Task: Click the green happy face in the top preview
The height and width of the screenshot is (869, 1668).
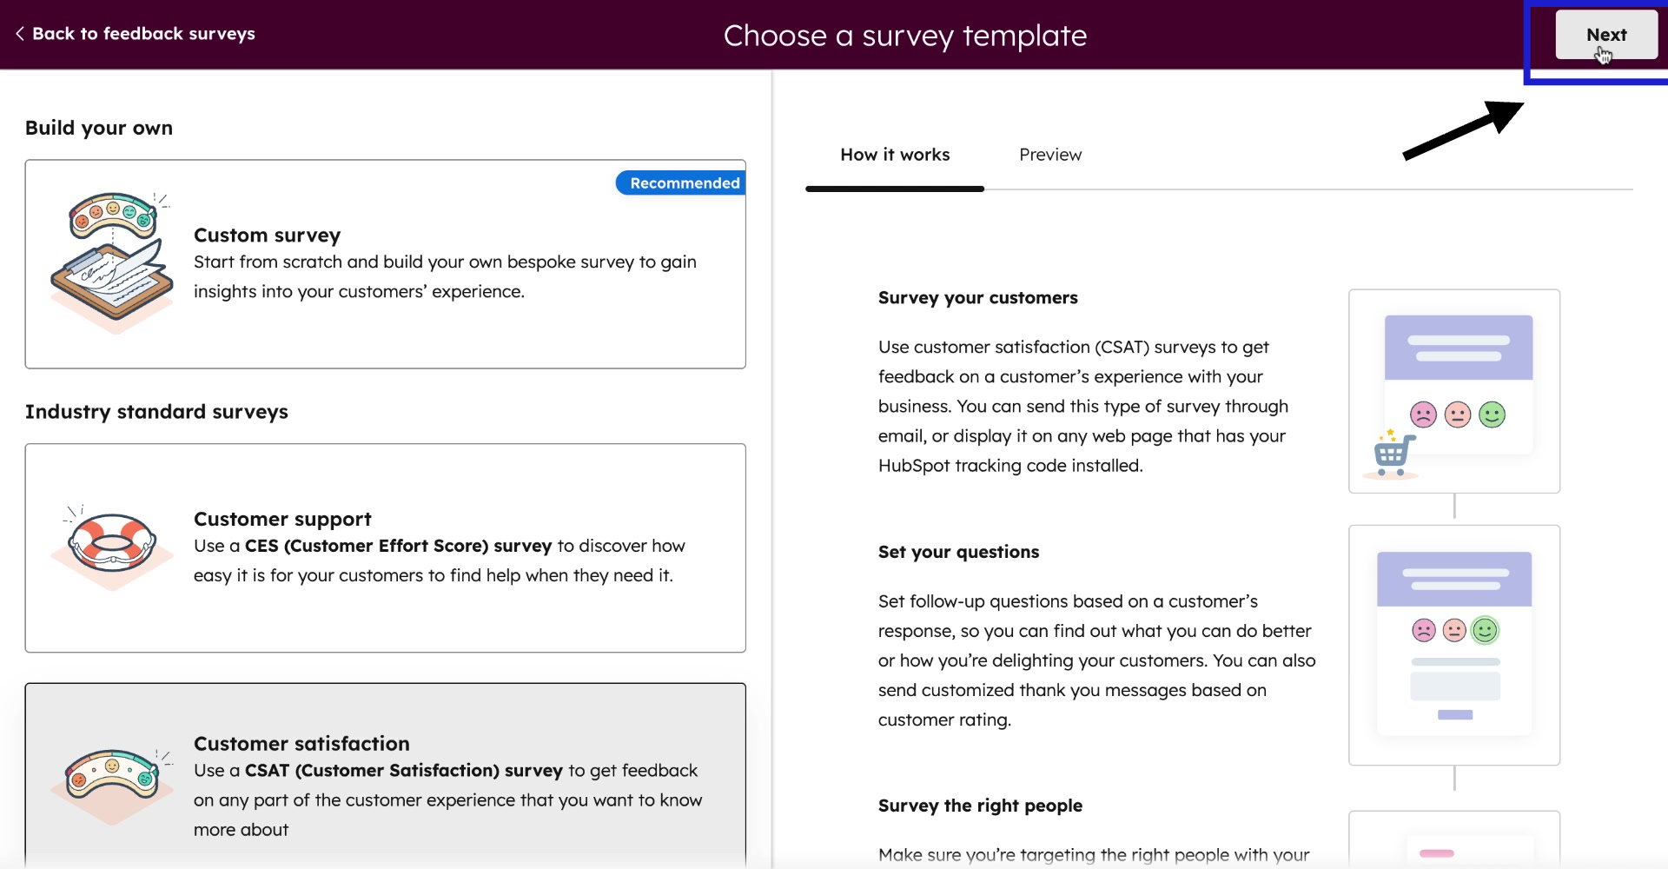Action: [x=1490, y=415]
